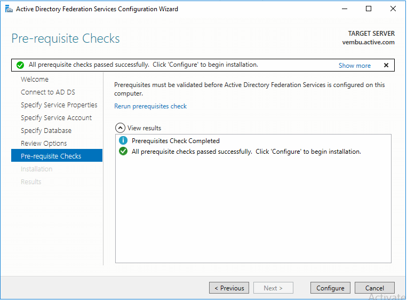Select the Pre-requisite Checks step
Image resolution: width=407 pixels, height=300 pixels.
[x=57, y=155]
